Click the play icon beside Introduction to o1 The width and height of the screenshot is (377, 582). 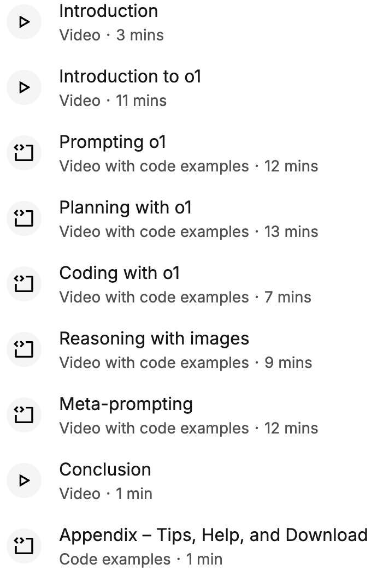(24, 87)
